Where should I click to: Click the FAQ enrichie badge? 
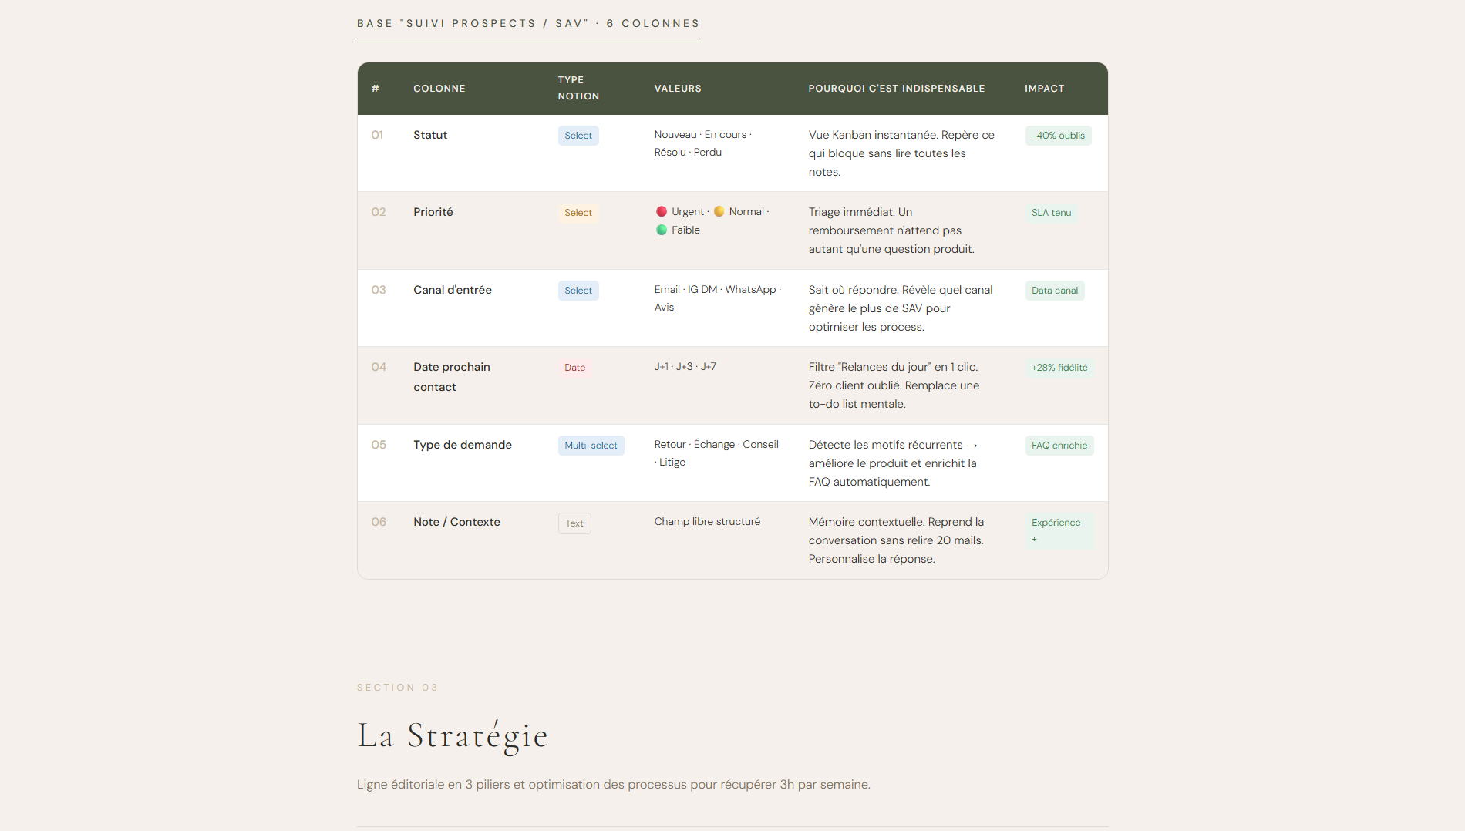pos(1059,446)
